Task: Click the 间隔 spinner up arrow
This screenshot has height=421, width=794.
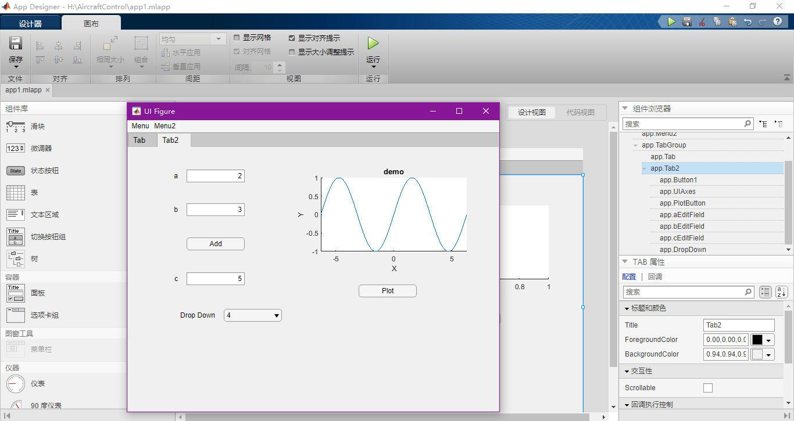Action: click(280, 64)
